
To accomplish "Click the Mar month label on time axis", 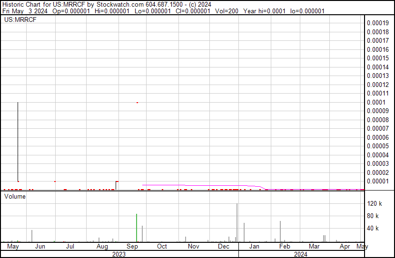I will click(314, 246).
